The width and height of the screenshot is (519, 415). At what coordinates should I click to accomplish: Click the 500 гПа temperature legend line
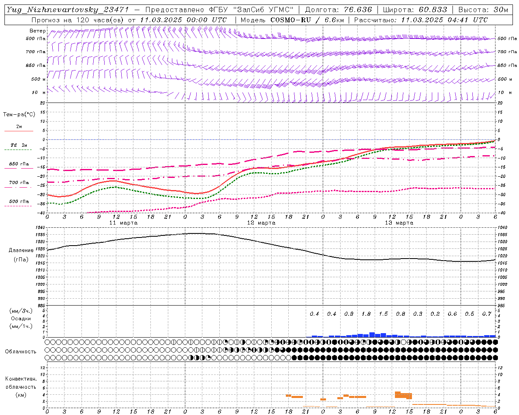click(19, 205)
